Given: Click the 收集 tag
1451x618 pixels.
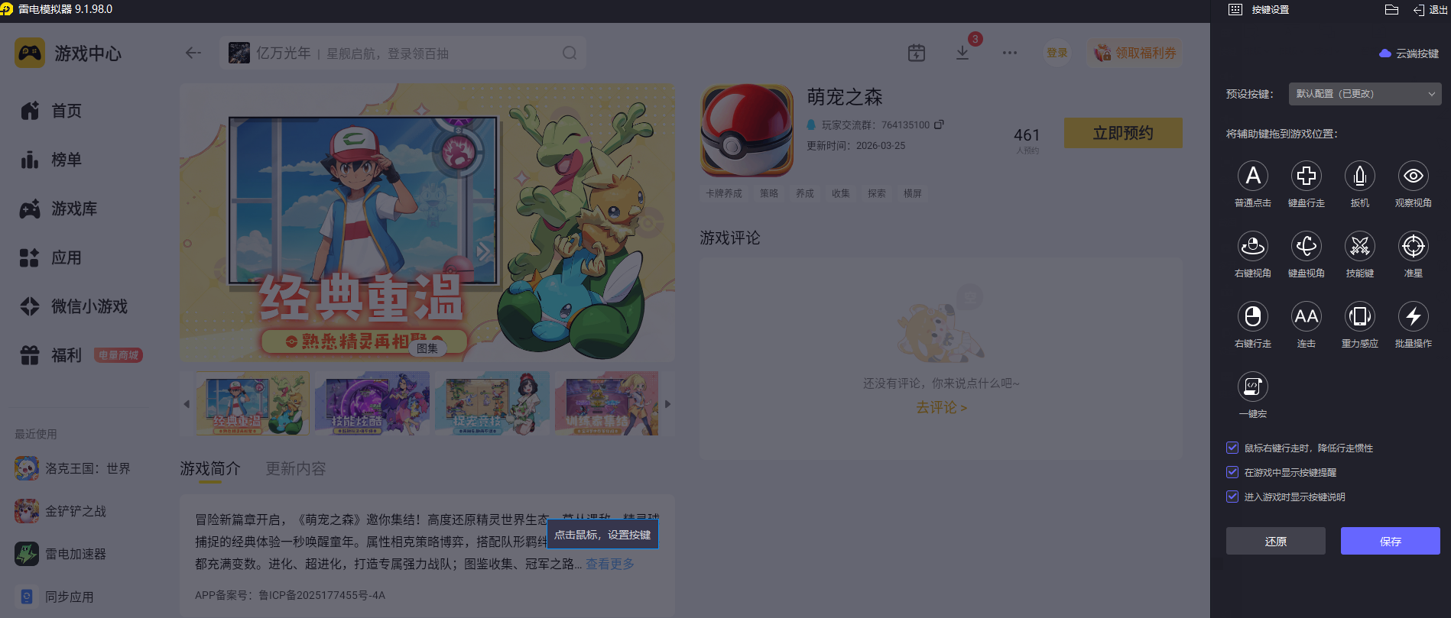Looking at the screenshot, I should pos(841,194).
